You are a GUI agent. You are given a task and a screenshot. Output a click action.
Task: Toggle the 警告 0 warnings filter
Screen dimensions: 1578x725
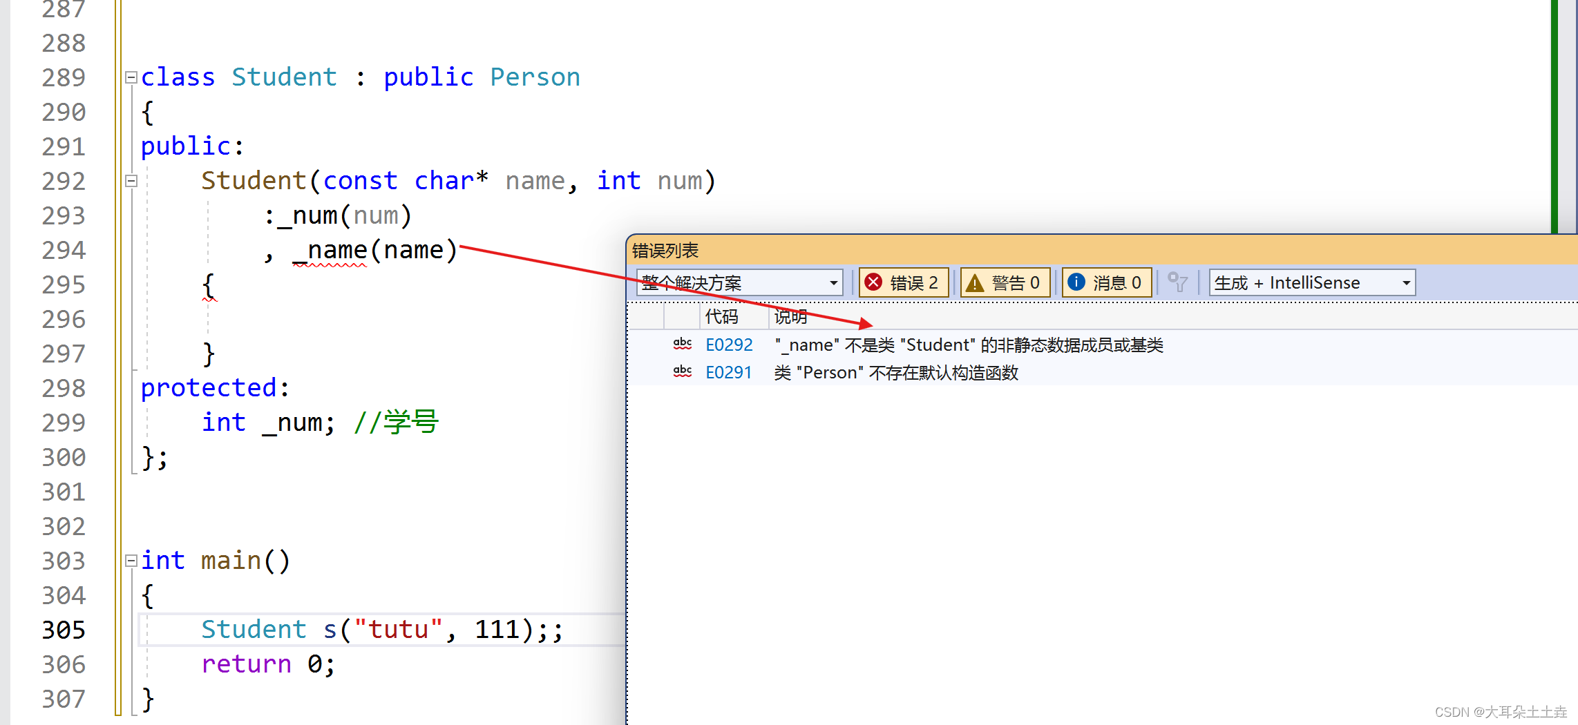click(1005, 282)
